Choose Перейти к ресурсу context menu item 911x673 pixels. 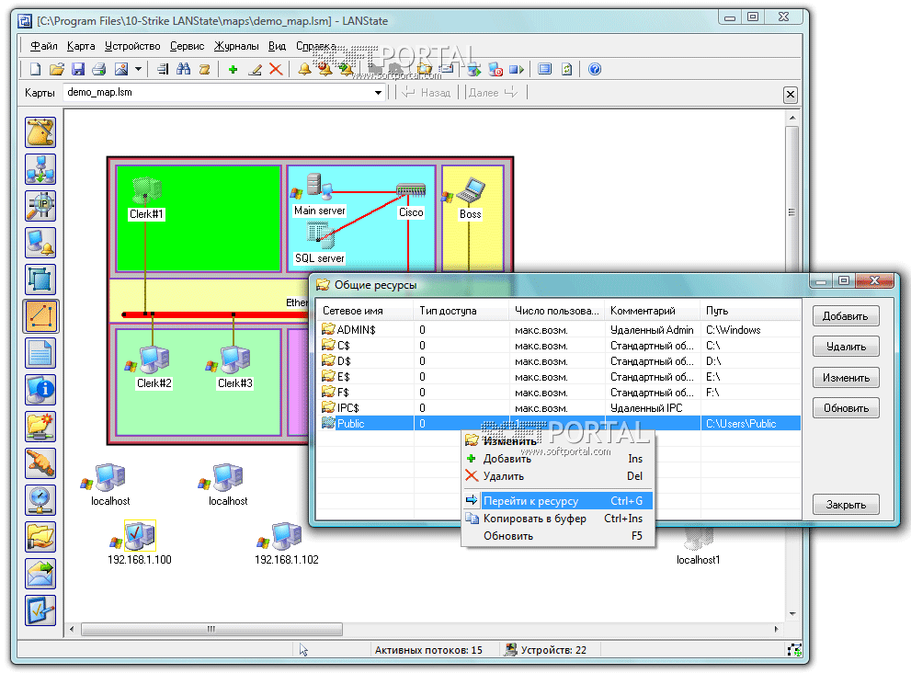click(x=558, y=500)
